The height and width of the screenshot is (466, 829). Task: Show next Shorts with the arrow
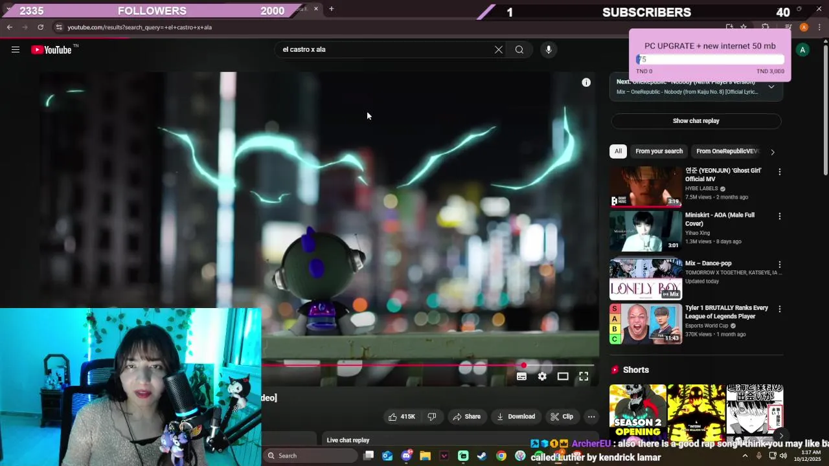[x=781, y=436]
